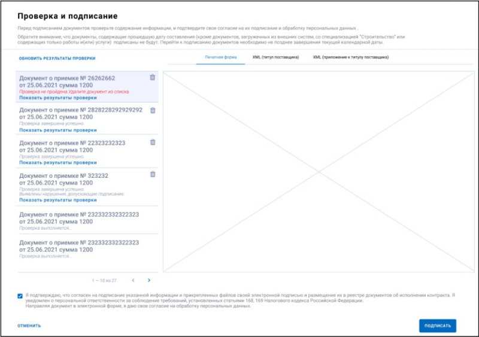Viewport: 479px width, 337px height.
Task: Click the ОТМЕНИТЬ link
Action: click(x=29, y=326)
